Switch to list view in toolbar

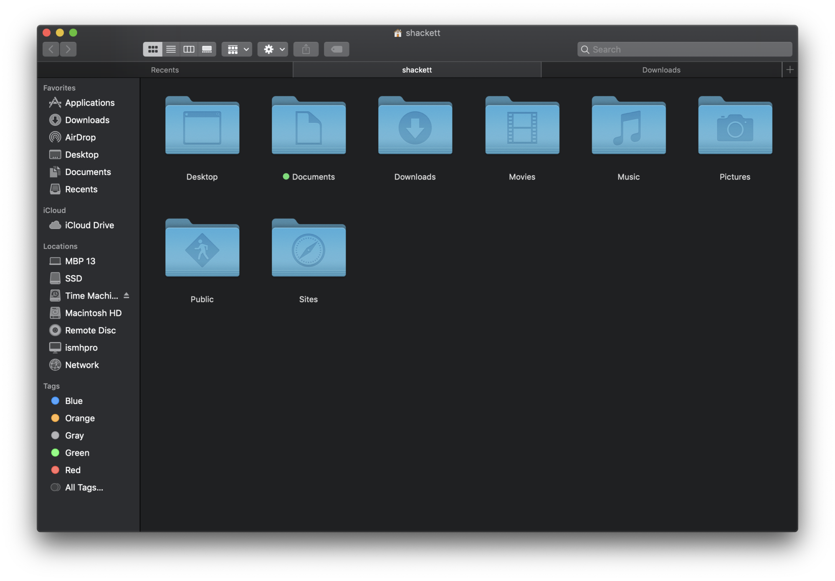coord(171,49)
